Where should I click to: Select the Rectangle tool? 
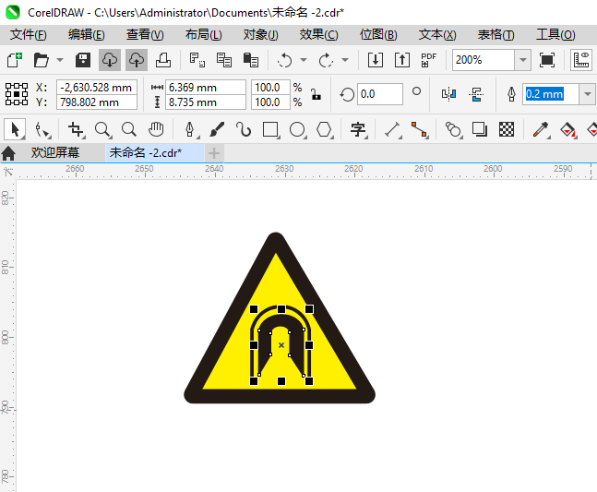pyautogui.click(x=270, y=130)
